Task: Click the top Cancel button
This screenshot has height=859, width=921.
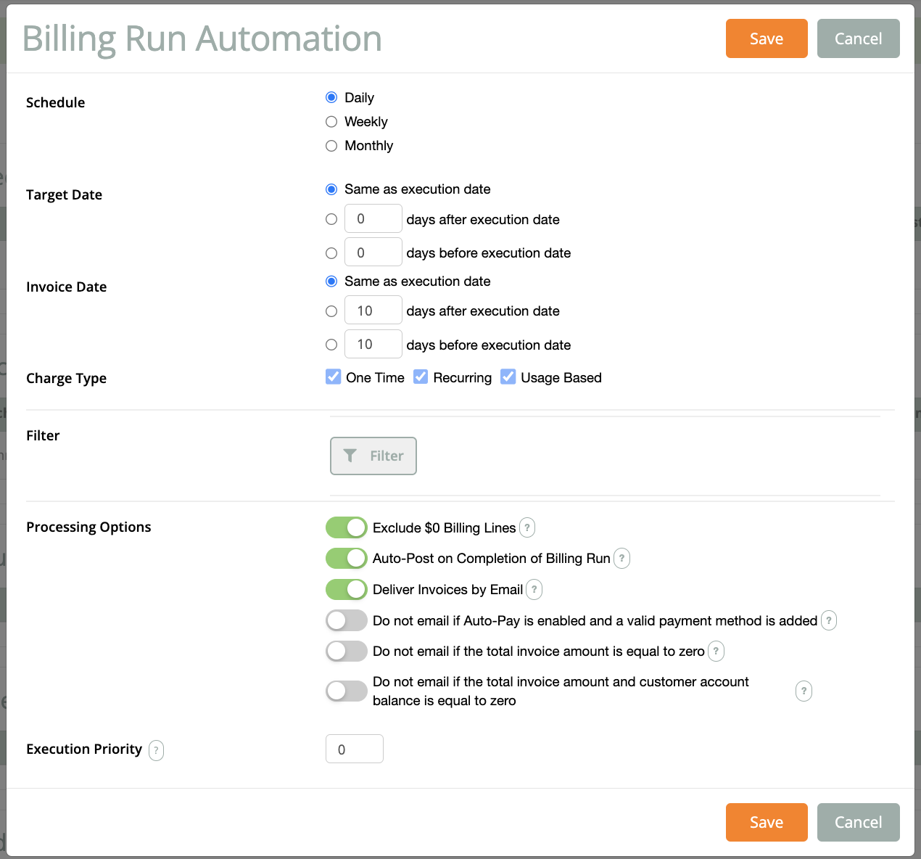Action: point(859,38)
